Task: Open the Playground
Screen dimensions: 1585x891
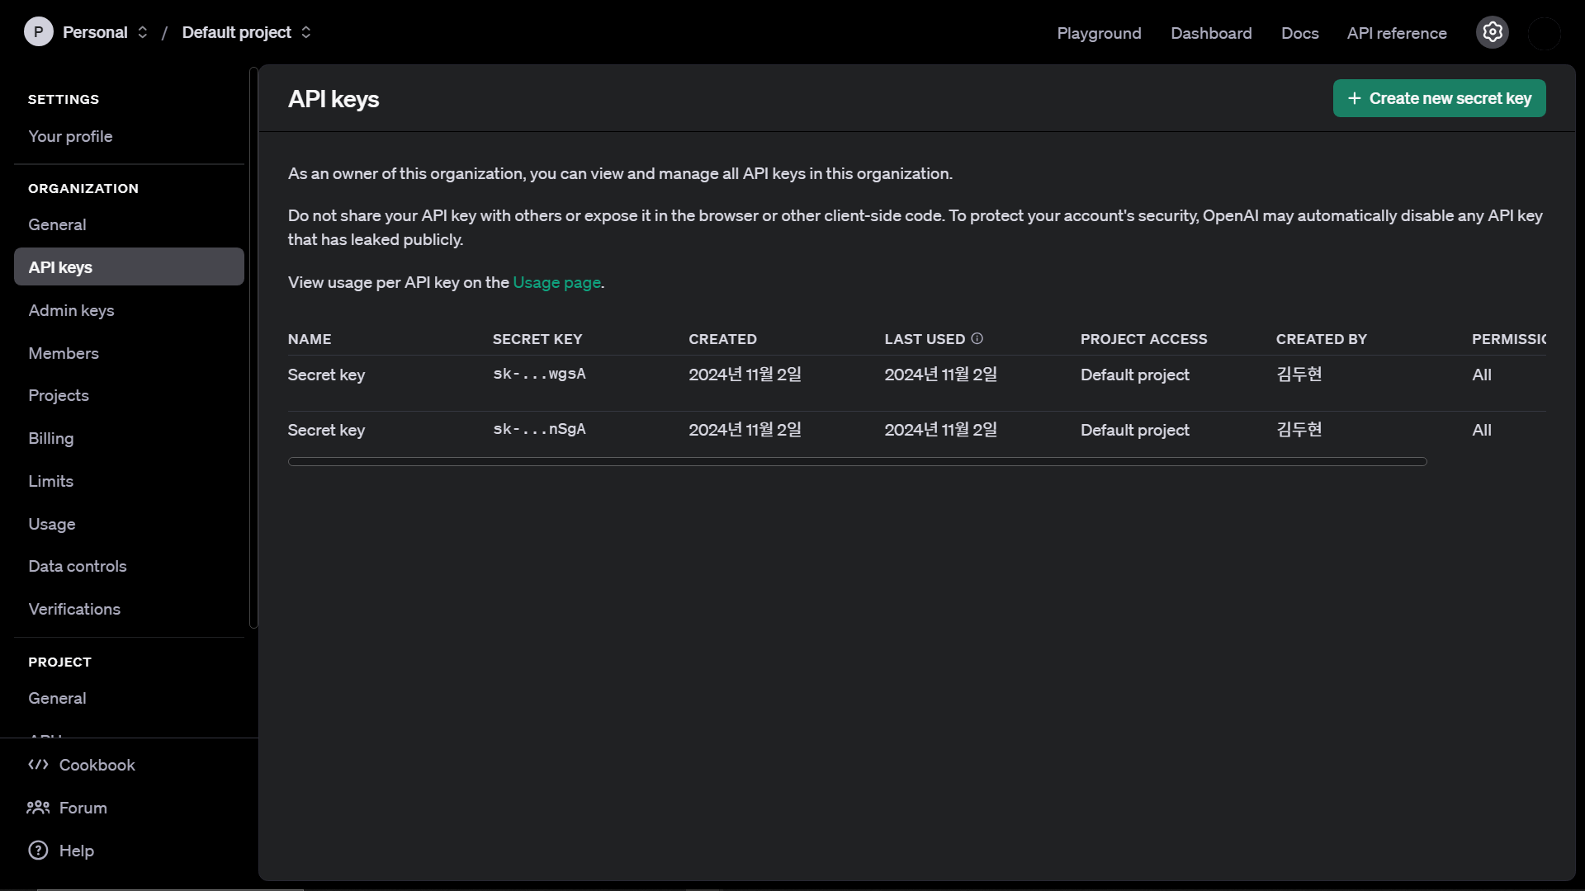Action: [x=1099, y=34]
